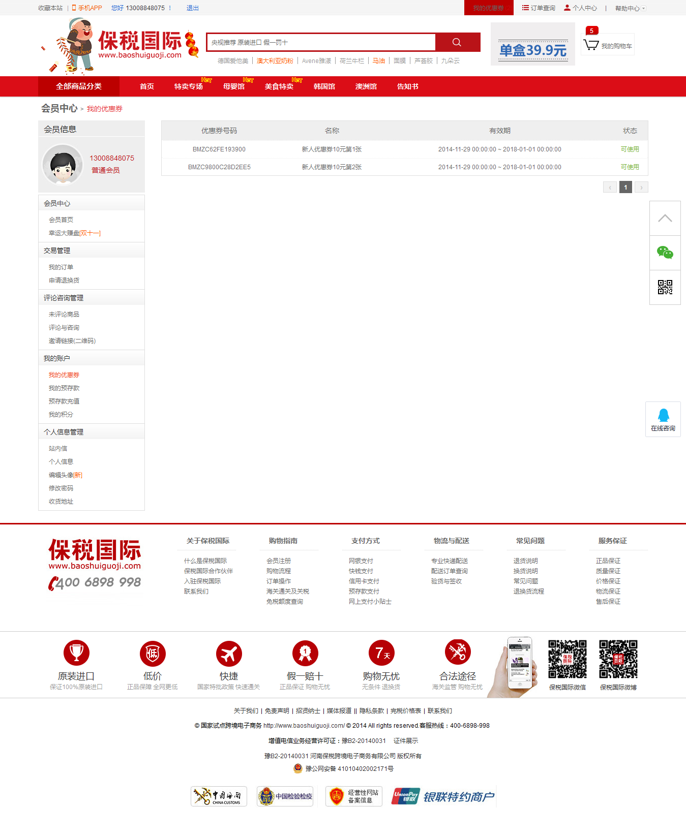Click the 原装进口 trophy icon

(x=76, y=653)
